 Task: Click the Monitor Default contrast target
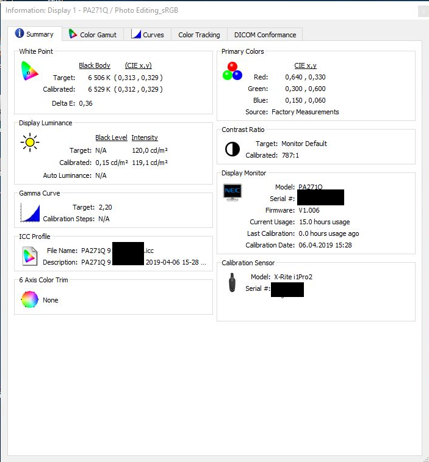click(304, 144)
